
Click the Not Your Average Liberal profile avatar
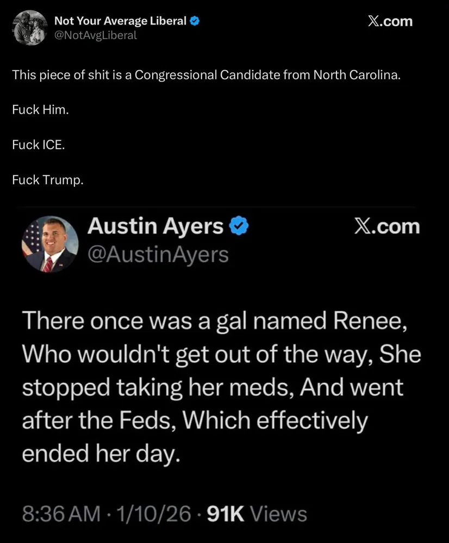[x=30, y=28]
